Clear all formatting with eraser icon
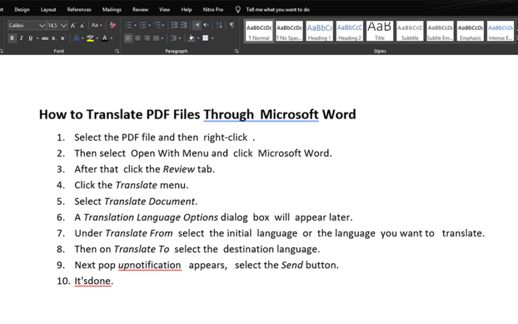Image resolution: width=518 pixels, height=324 pixels. 113,25
